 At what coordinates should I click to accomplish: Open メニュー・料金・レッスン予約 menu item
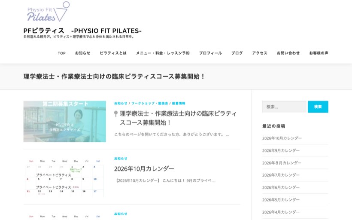(x=163, y=53)
